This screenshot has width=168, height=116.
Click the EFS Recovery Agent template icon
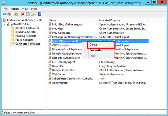click(50, 62)
